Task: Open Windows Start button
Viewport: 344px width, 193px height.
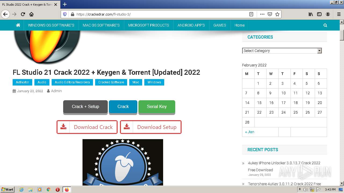Action: [7, 190]
